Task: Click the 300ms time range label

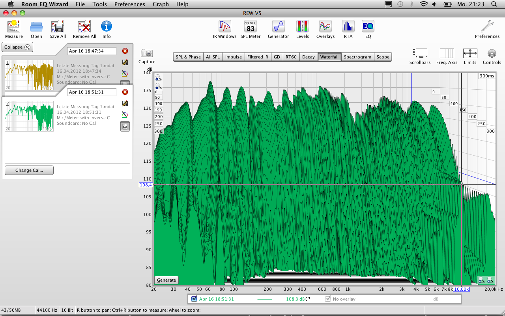Action: 487,76
